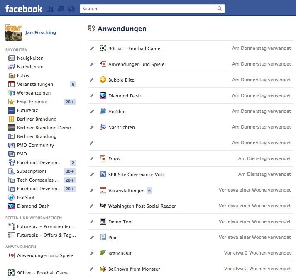The image size is (296, 279).
Task: Click the search magnifier button
Action: [220, 9]
